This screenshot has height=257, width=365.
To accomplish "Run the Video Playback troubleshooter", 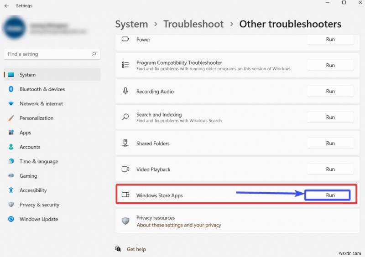I will pyautogui.click(x=330, y=169).
